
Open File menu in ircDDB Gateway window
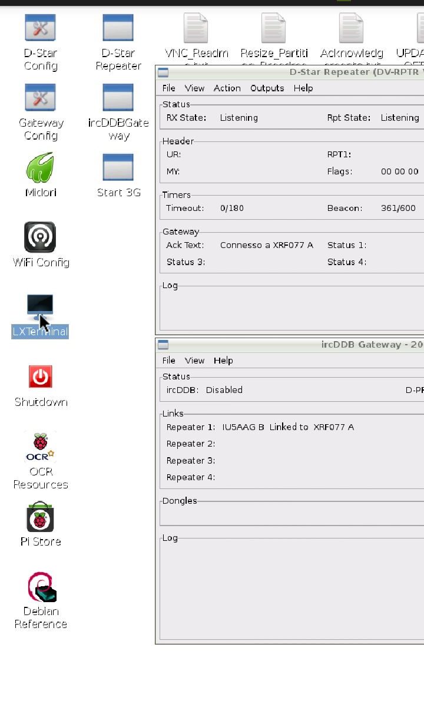tap(169, 361)
